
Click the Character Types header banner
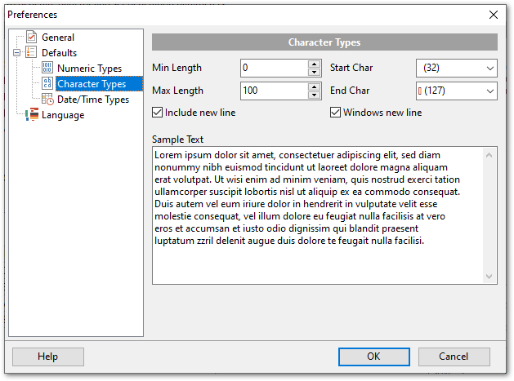click(x=324, y=42)
